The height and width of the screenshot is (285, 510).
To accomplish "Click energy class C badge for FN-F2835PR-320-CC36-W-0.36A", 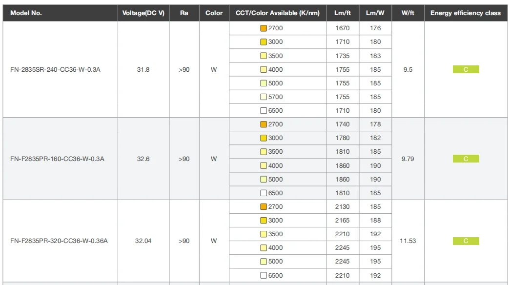I will (x=466, y=241).
